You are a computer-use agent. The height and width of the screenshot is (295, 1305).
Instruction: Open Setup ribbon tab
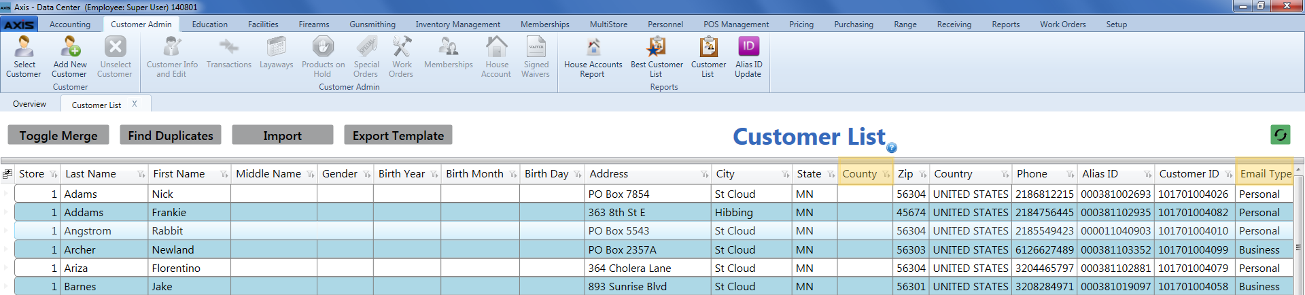(1116, 24)
